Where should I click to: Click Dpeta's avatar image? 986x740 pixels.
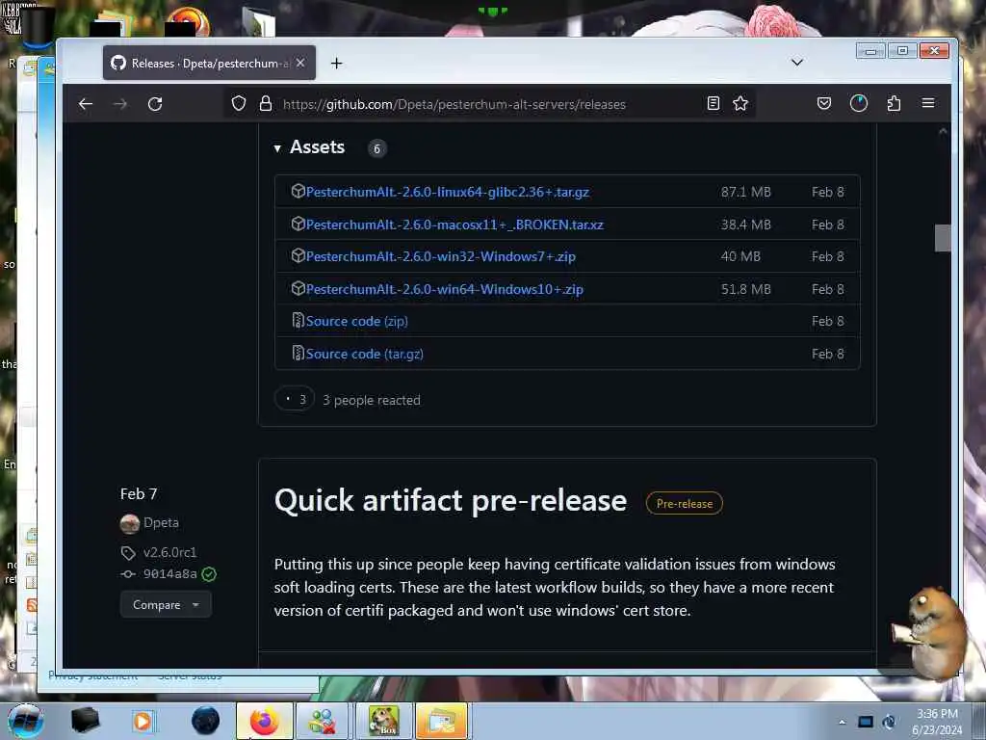click(130, 523)
